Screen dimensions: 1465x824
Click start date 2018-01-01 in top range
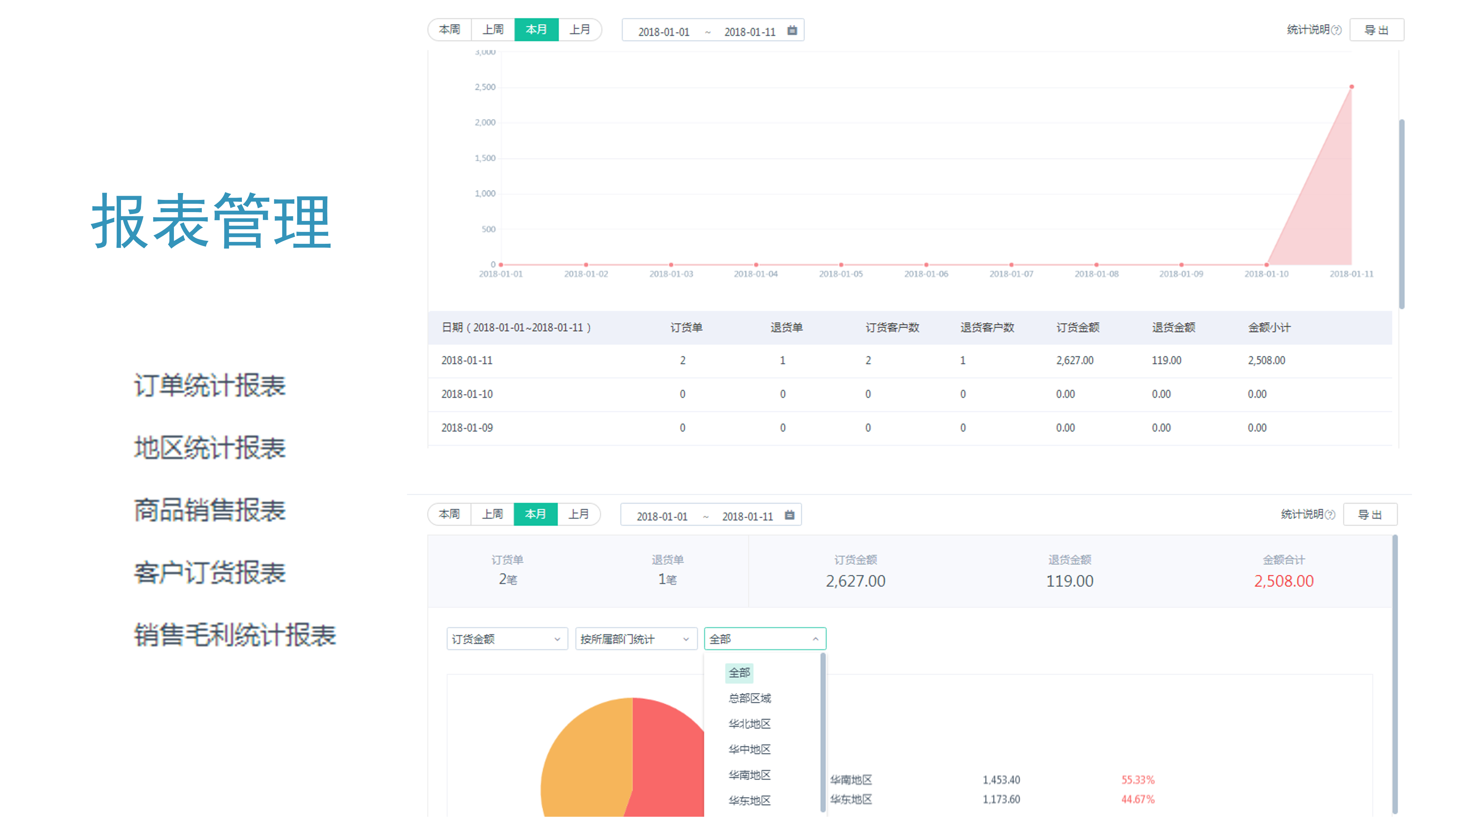(664, 32)
